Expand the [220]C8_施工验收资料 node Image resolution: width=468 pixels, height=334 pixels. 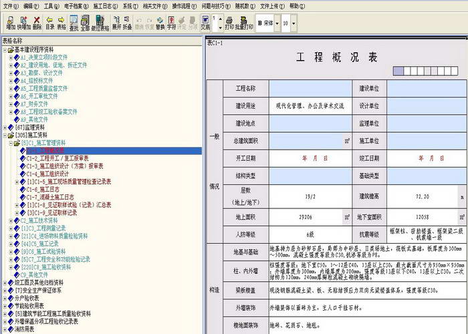click(11, 267)
